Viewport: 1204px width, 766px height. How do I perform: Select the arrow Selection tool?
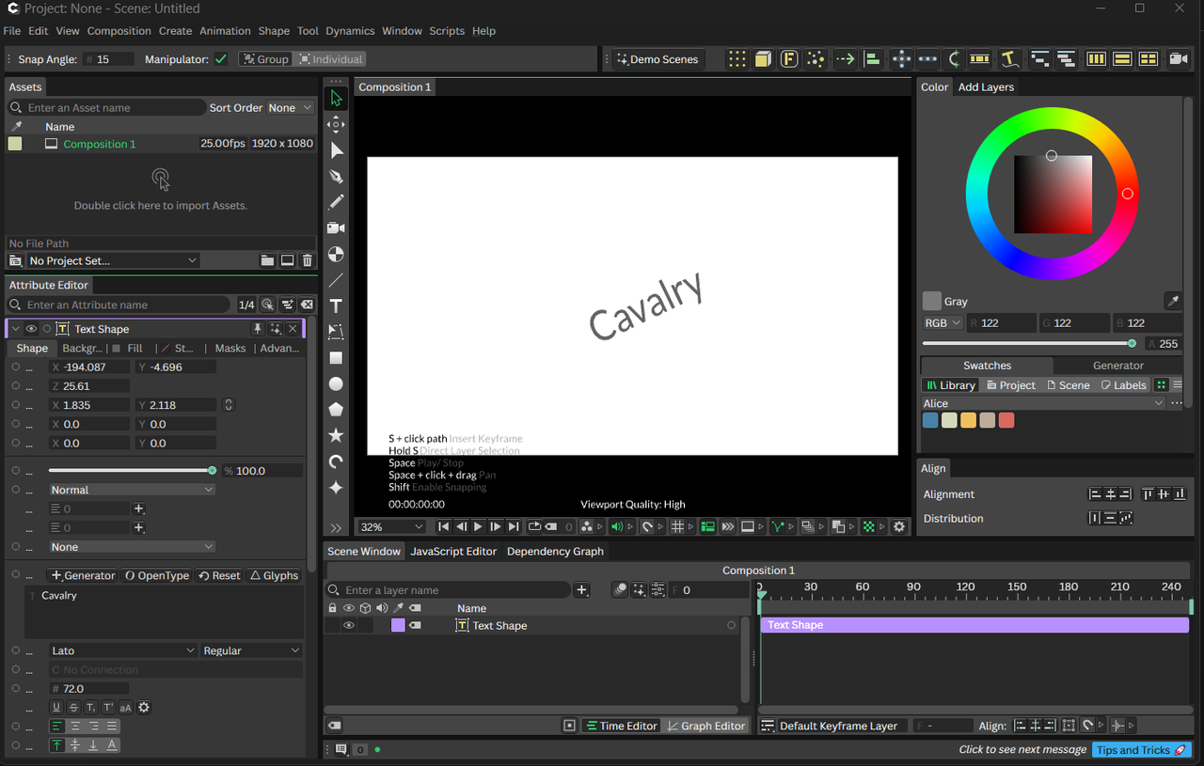pyautogui.click(x=336, y=99)
